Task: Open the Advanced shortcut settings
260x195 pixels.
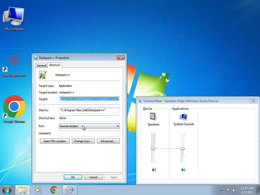Action: click(108, 141)
